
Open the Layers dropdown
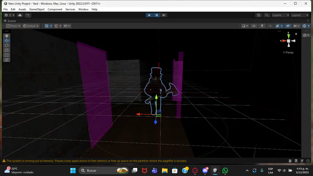click(x=280, y=15)
